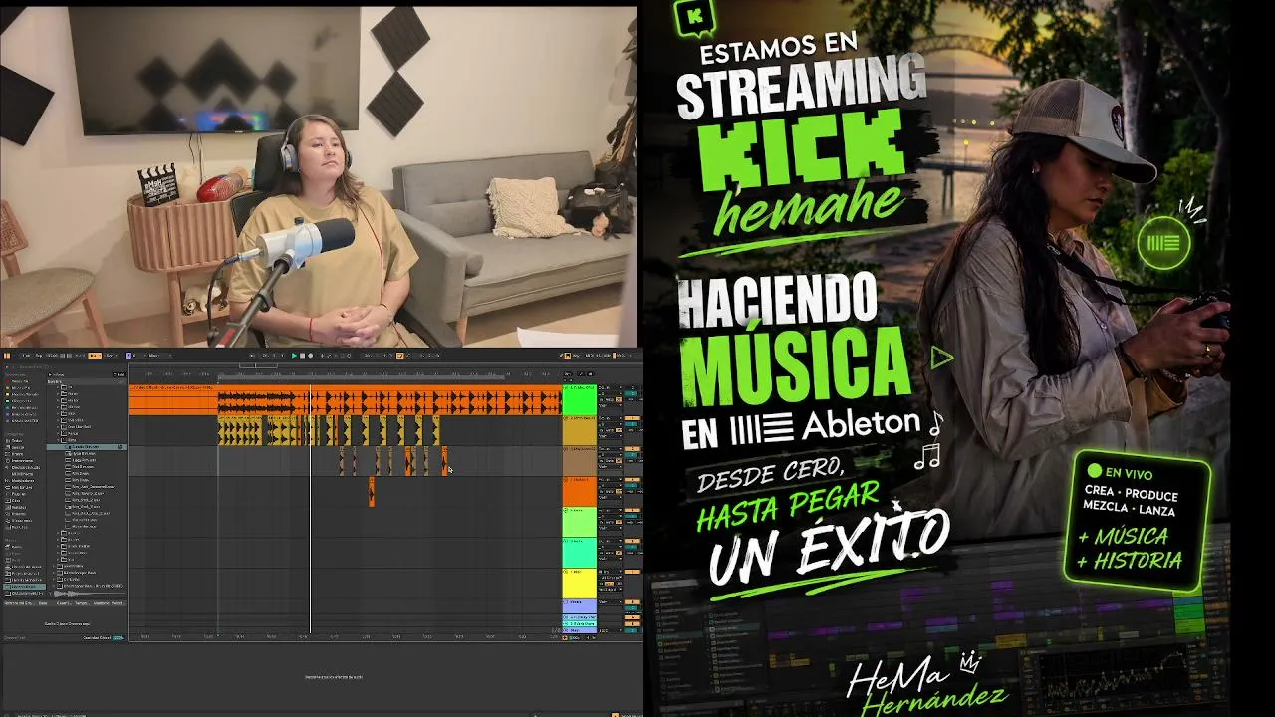The height and width of the screenshot is (717, 1275).
Task: Toggle the Computer MIDI Keyboard button
Action: click(566, 356)
